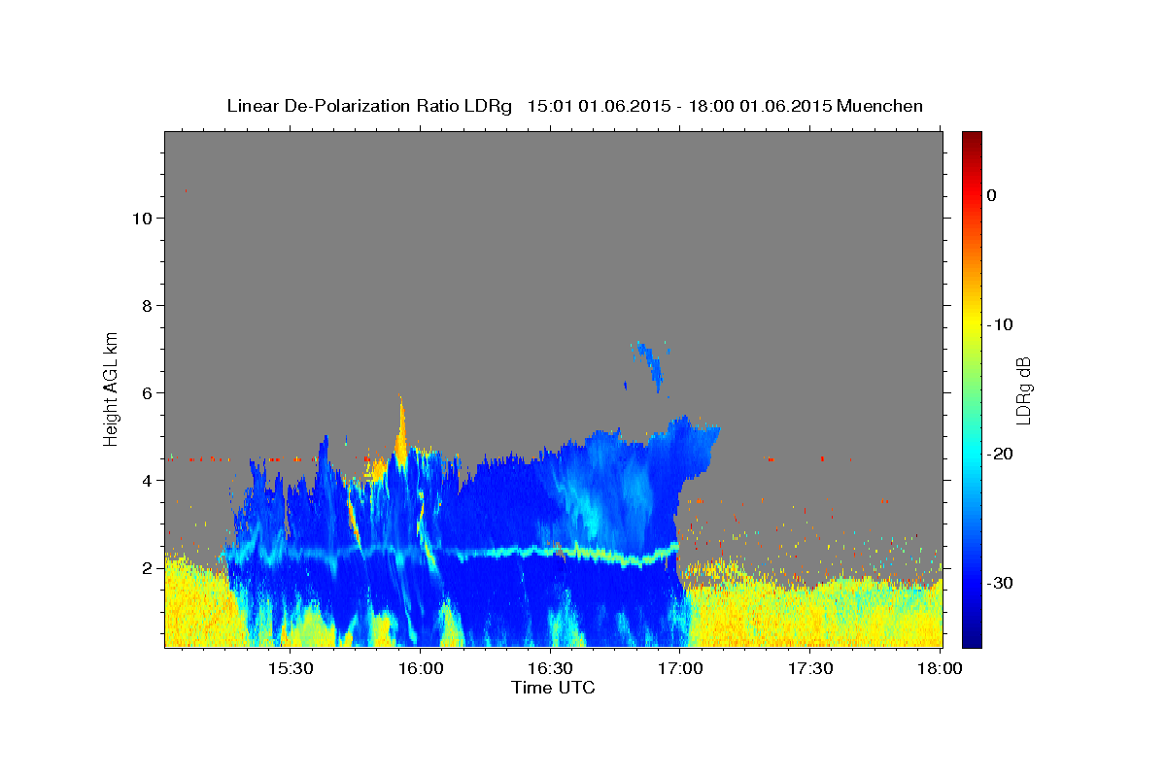Image resolution: width=1166 pixels, height=777 pixels.
Task: Click the 17:00 time tick label
Action: pos(680,669)
